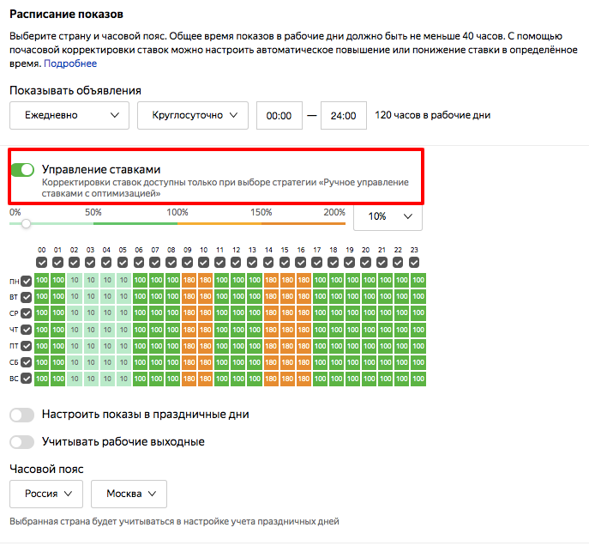The width and height of the screenshot is (589, 546).
Task: Click the 24:00 end time field
Action: click(x=344, y=116)
